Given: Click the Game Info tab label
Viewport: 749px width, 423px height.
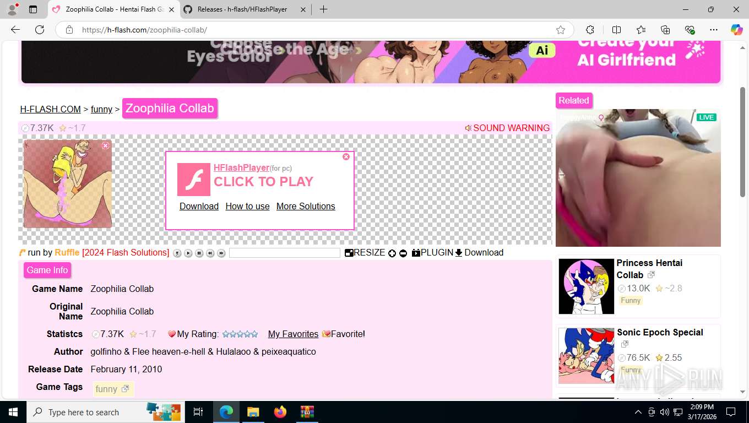Looking at the screenshot, I should pyautogui.click(x=47, y=270).
